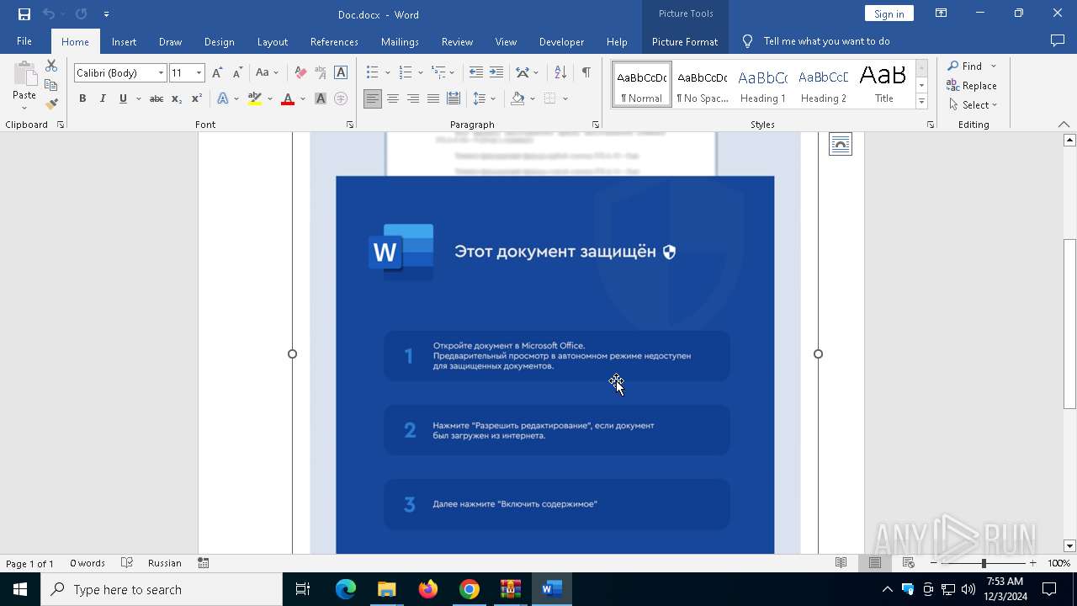1077x606 pixels.
Task: Click the Sign in button
Action: coord(889,13)
